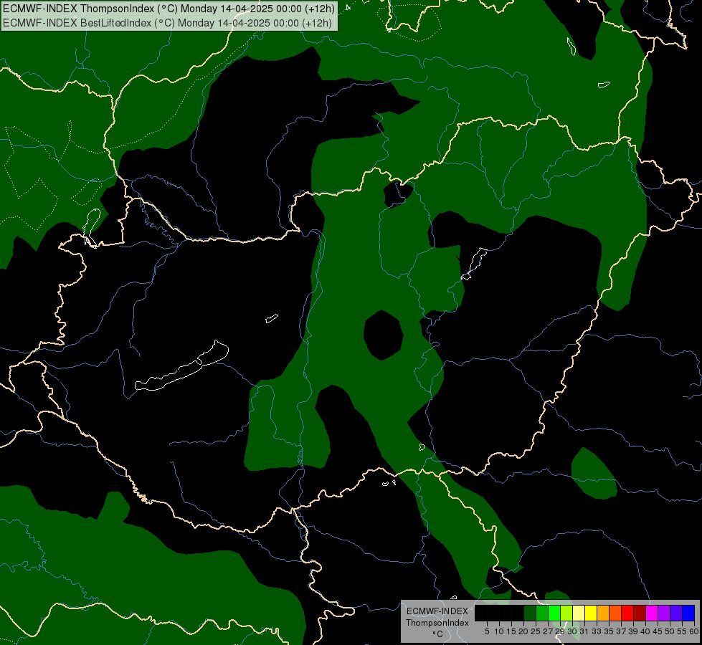Click the ECMWF-INDEX label in the legend
This screenshot has height=645, width=702.
(437, 611)
